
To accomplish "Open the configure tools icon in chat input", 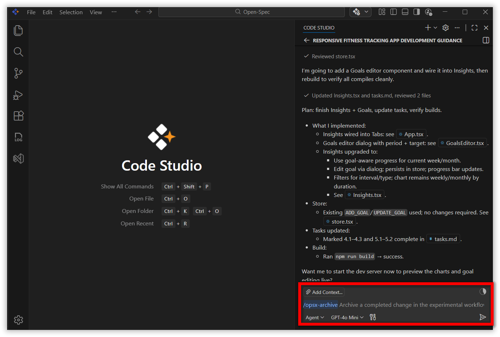I will 373,317.
